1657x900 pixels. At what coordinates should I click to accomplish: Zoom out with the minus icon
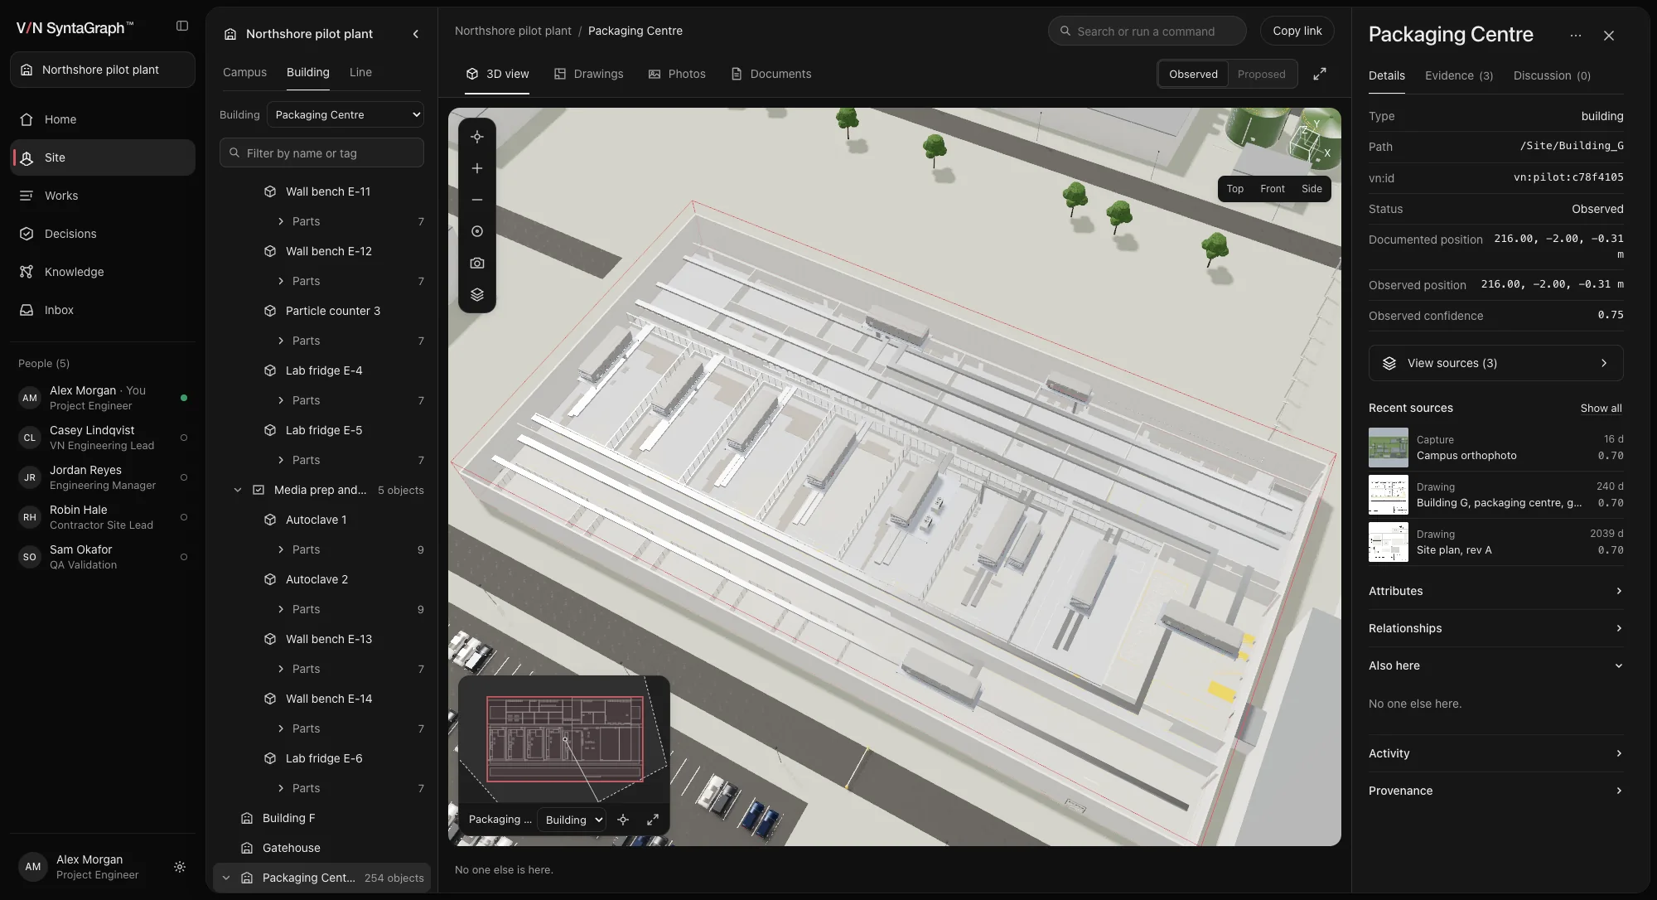click(x=477, y=200)
